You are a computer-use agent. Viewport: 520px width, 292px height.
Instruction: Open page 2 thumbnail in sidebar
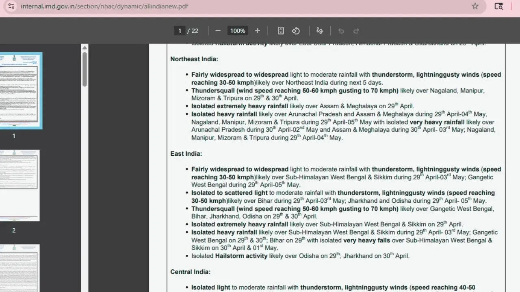point(19,185)
